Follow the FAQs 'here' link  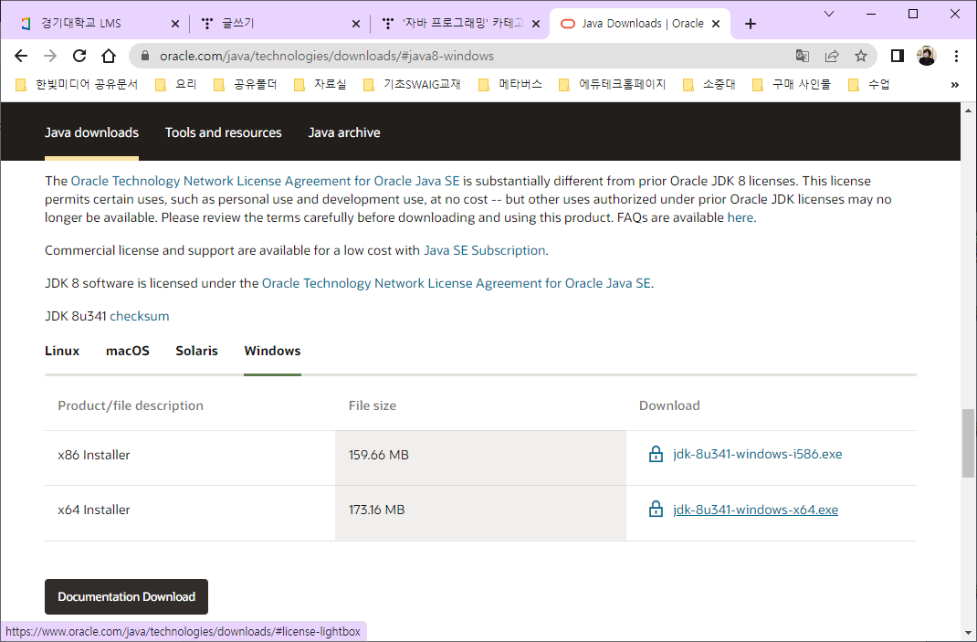[x=741, y=217]
